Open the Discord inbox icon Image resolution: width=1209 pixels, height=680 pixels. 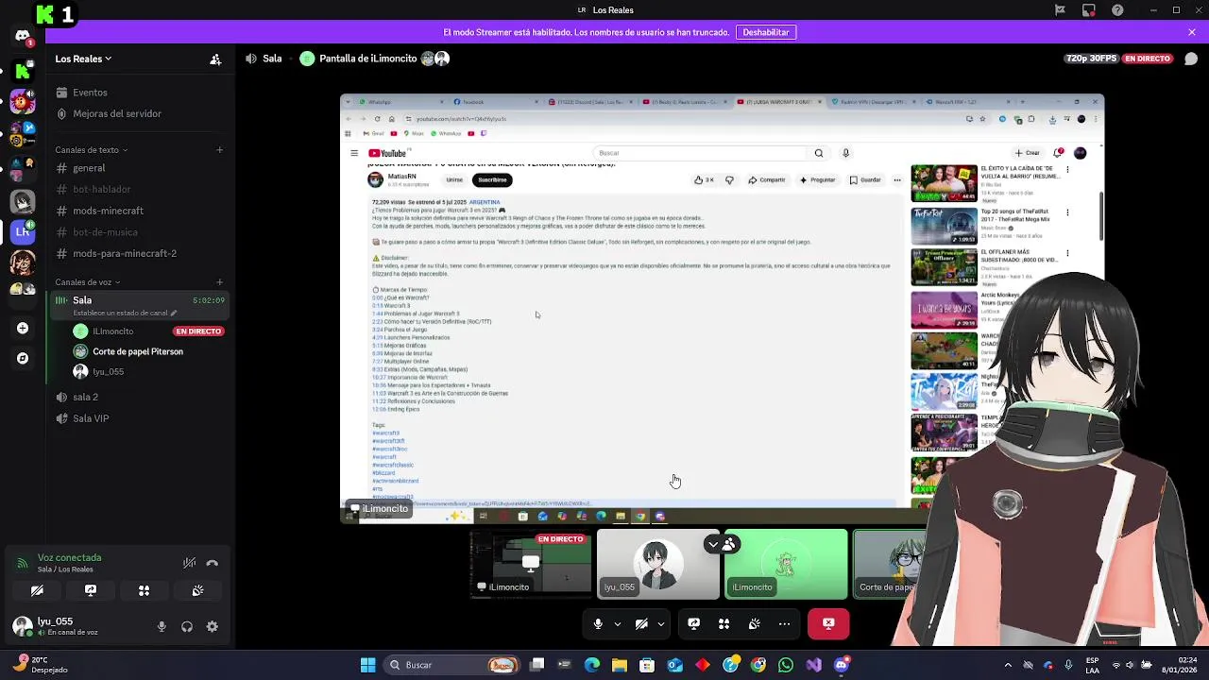click(x=1089, y=10)
